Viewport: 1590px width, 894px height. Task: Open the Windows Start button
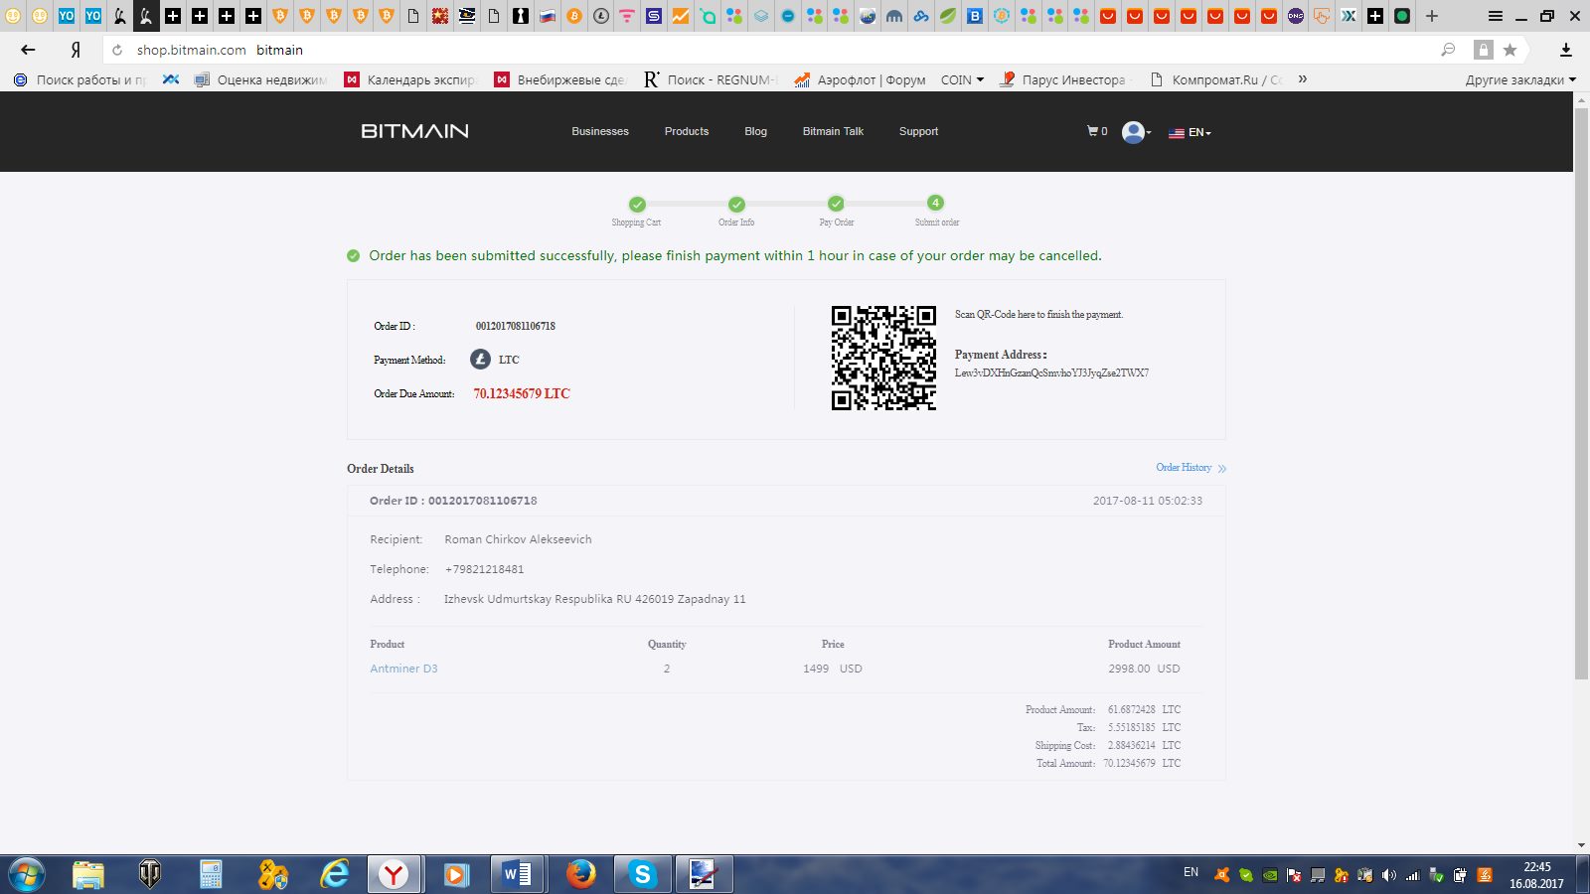tap(27, 874)
